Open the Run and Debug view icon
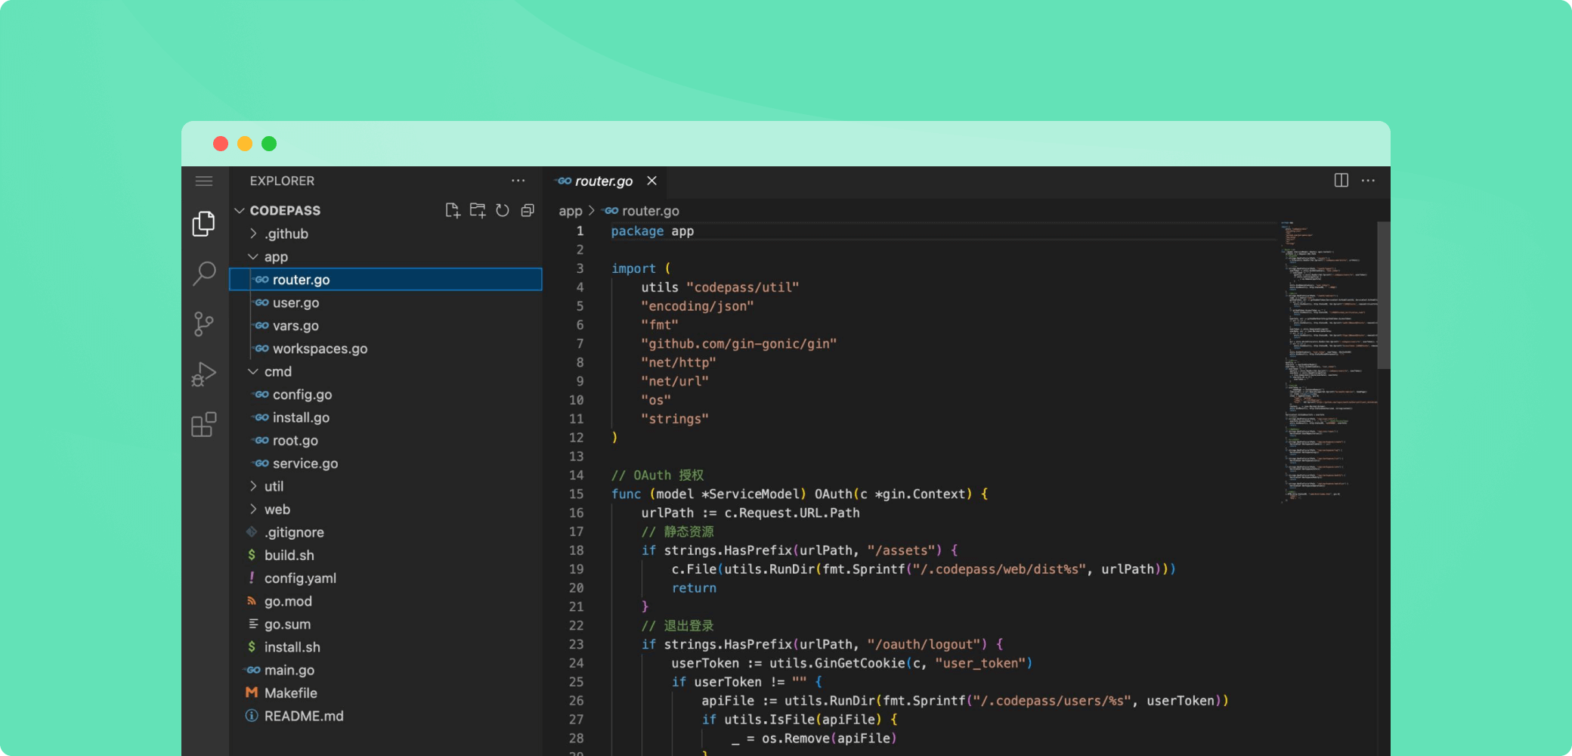 point(204,374)
